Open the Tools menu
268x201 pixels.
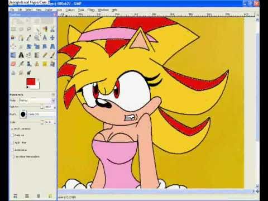pyautogui.click(x=81, y=9)
